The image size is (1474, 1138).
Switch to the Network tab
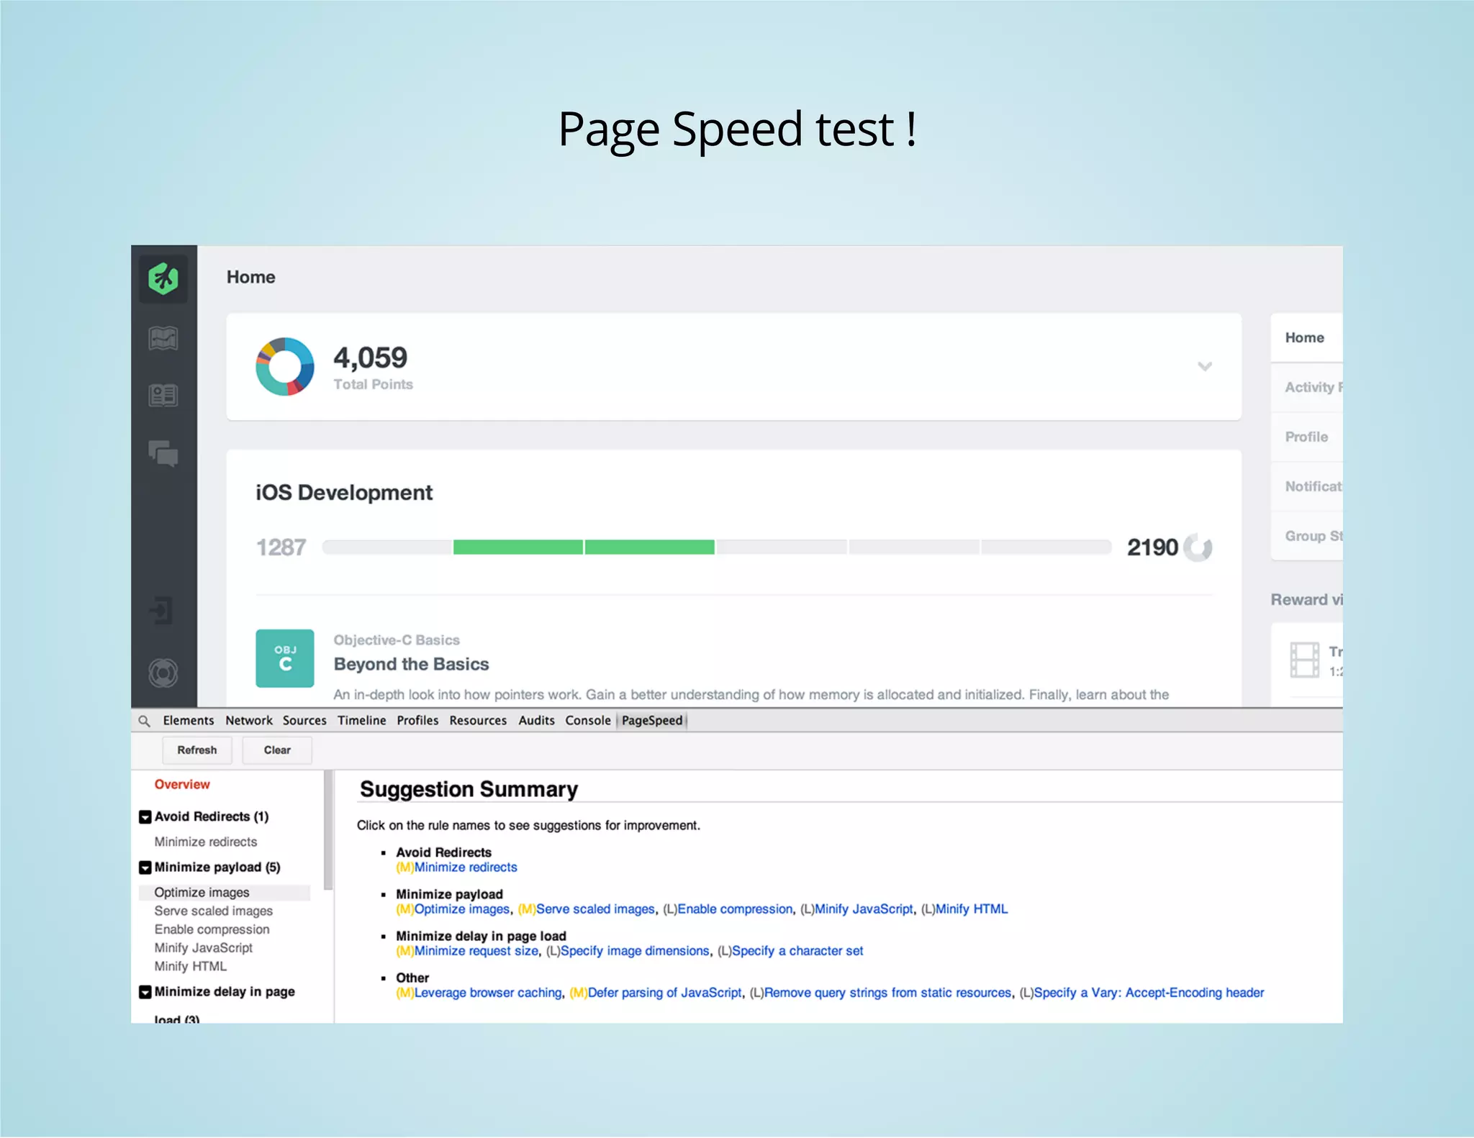(x=249, y=720)
